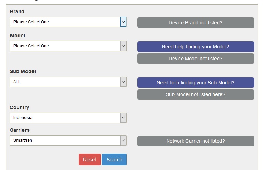
Task: Open the Brand 'Please Select One' field
Action: click(65, 22)
